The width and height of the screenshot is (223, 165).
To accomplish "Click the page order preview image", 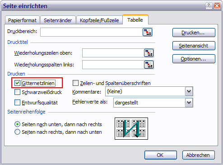I will coord(131,128).
